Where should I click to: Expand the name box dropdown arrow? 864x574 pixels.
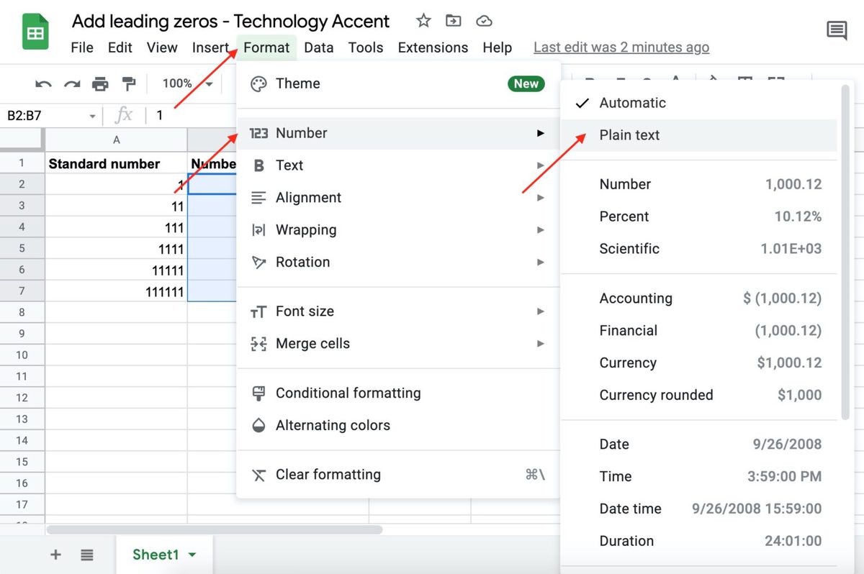(x=92, y=116)
